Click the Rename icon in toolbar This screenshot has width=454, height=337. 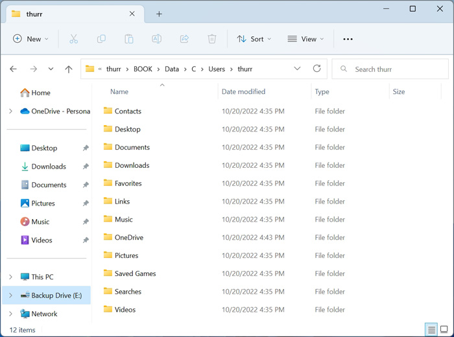[x=157, y=39]
